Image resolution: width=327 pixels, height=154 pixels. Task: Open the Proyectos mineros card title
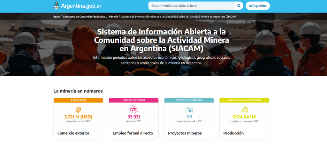(185, 133)
